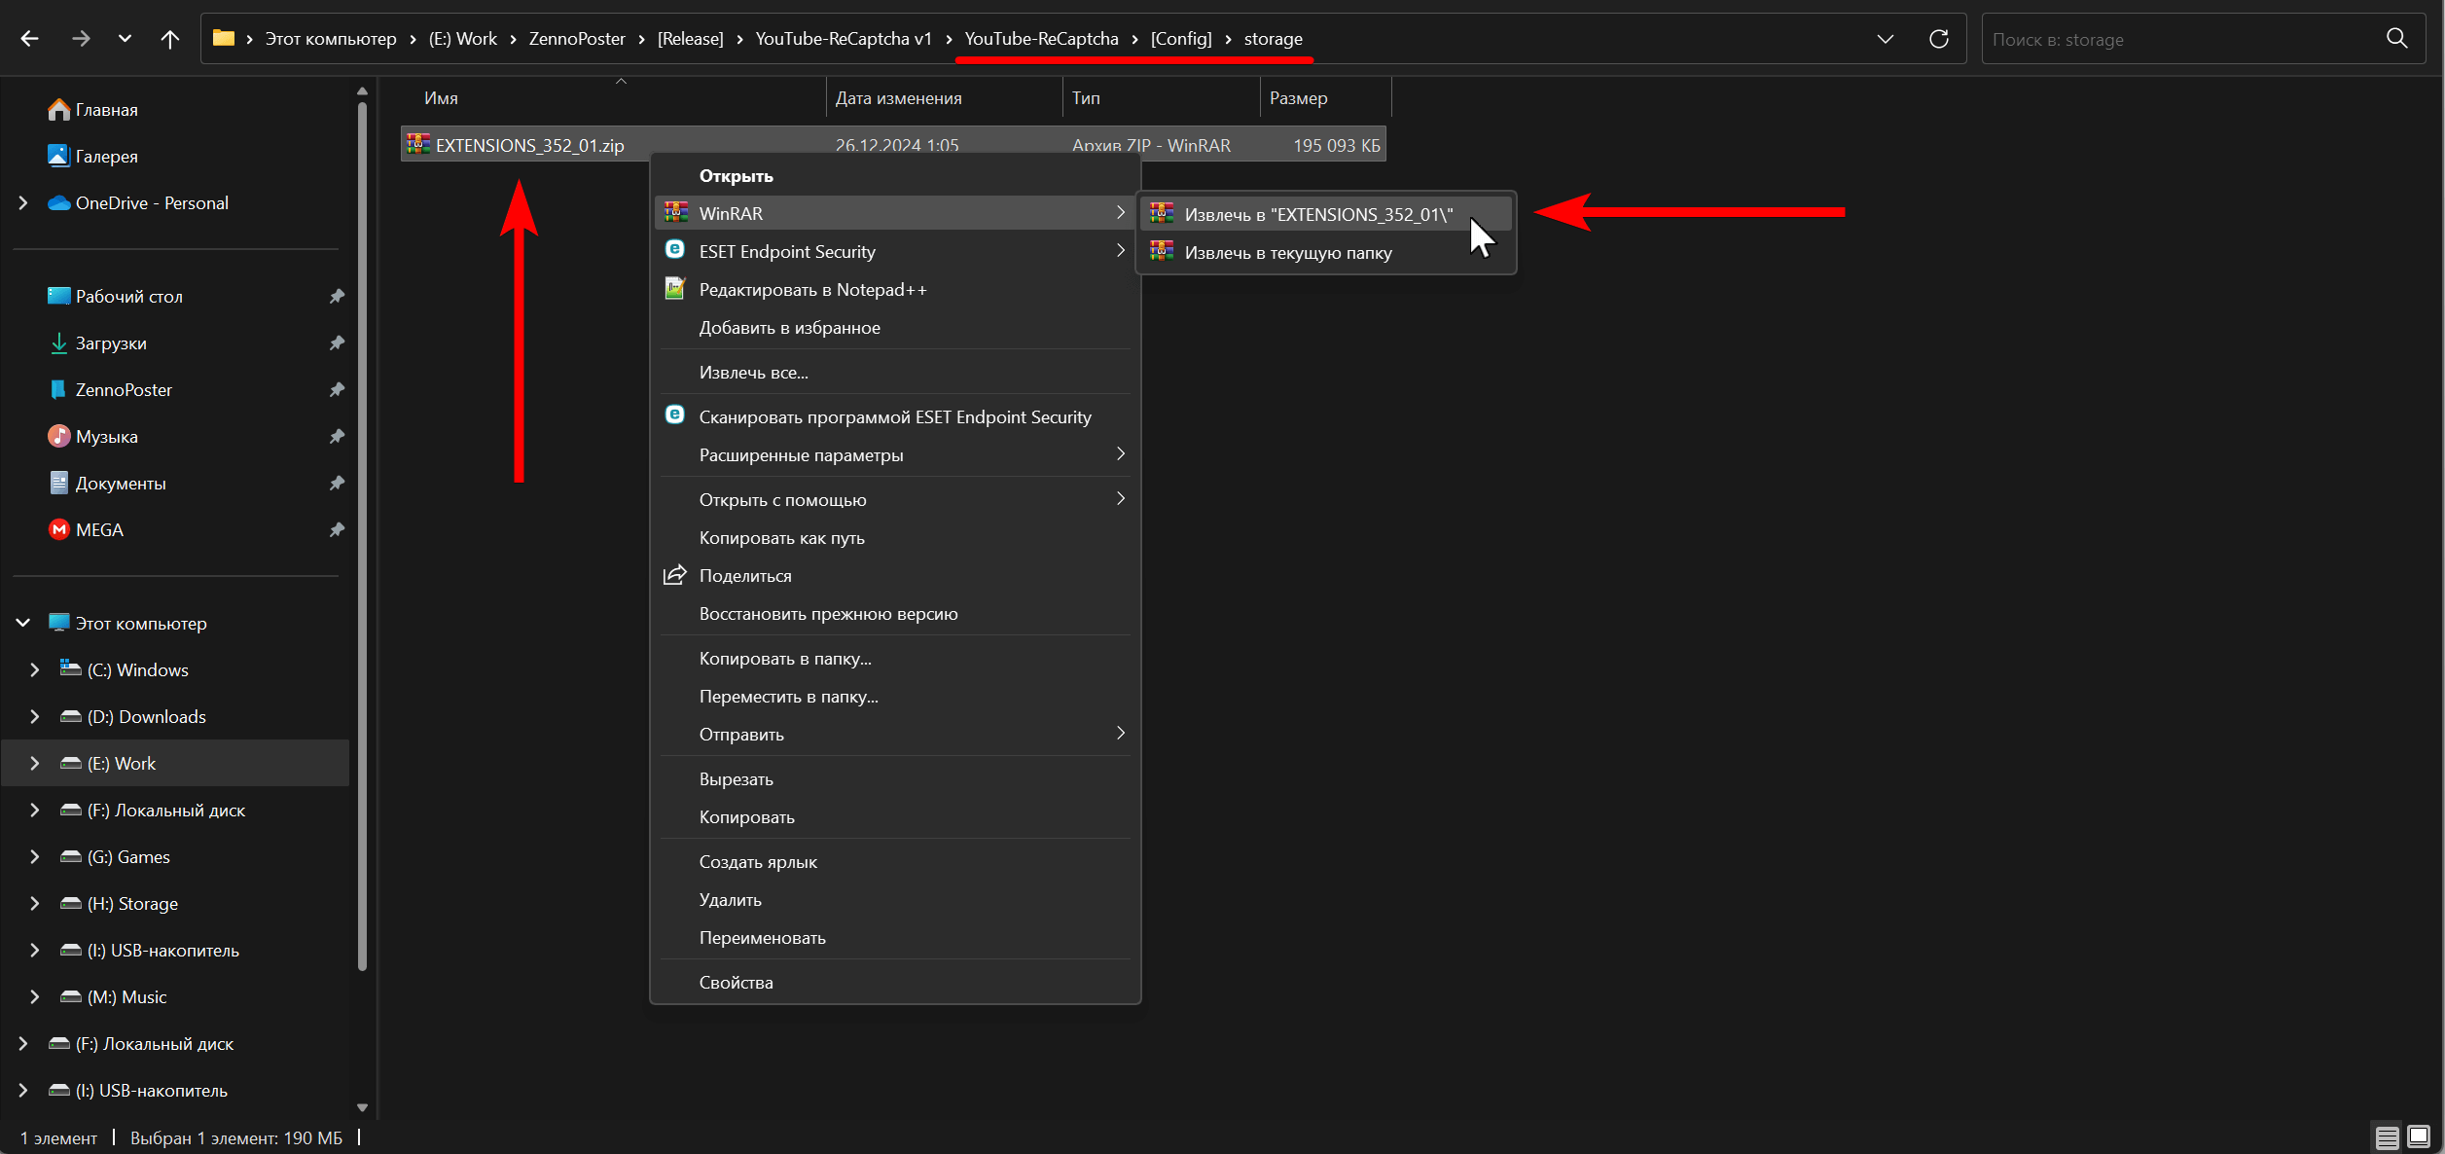The image size is (2445, 1154).
Task: Click Поделиться share entry
Action: pos(895,576)
